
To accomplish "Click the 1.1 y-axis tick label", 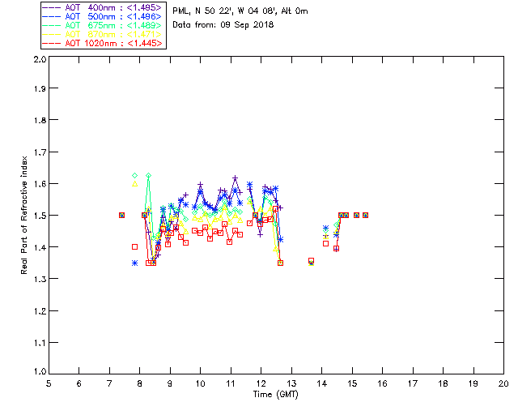I will coord(40,343).
